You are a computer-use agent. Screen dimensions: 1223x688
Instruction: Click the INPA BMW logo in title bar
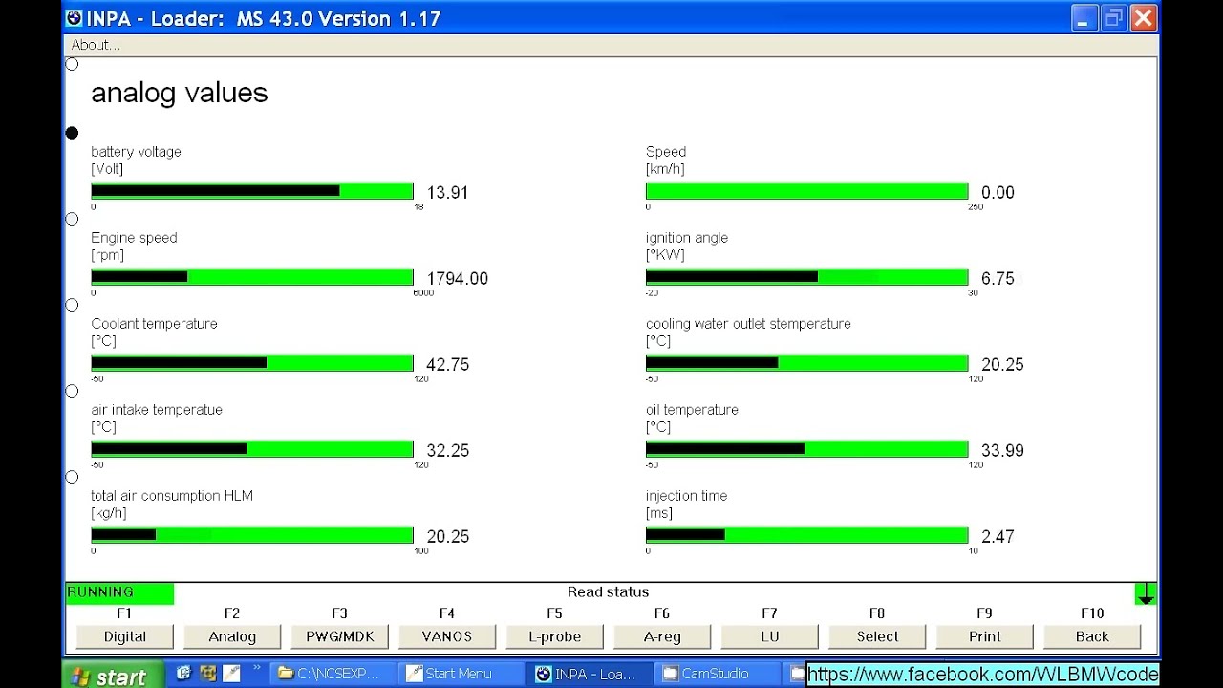point(75,18)
